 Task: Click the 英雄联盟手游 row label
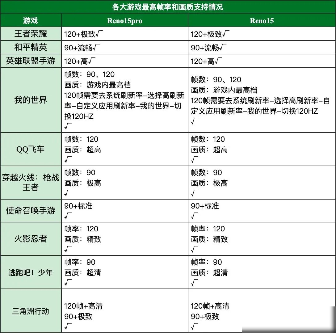tap(31, 61)
